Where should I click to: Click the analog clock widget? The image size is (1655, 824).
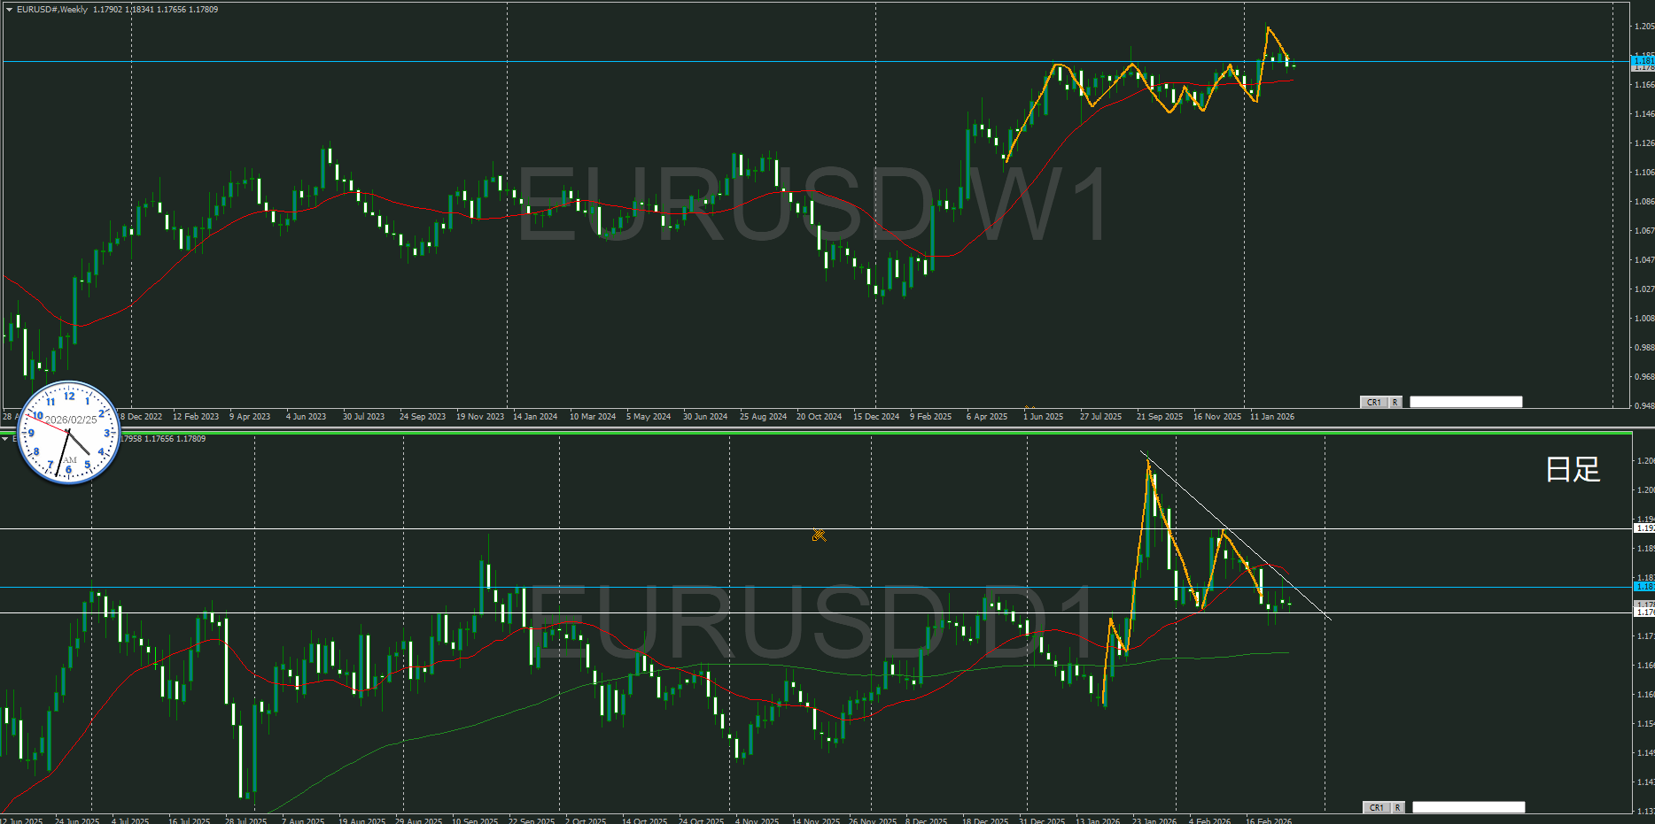(x=68, y=432)
